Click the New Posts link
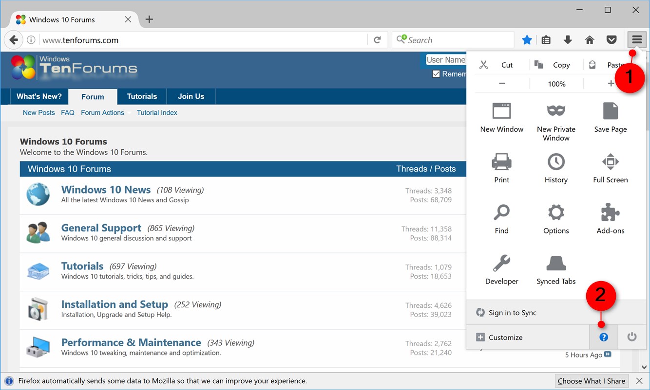The width and height of the screenshot is (650, 390). (x=39, y=112)
